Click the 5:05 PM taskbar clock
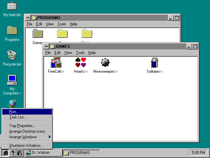 pos(198,153)
